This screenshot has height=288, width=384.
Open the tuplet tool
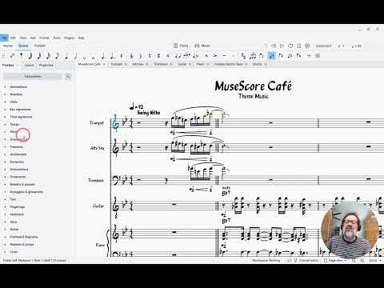tap(253, 56)
